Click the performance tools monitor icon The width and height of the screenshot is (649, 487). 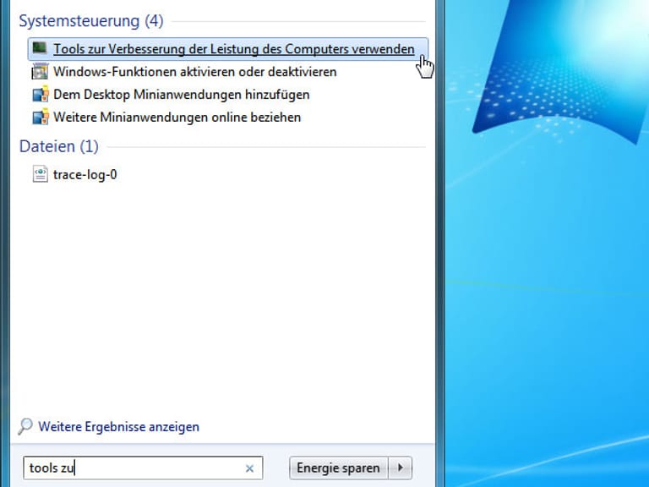41,48
